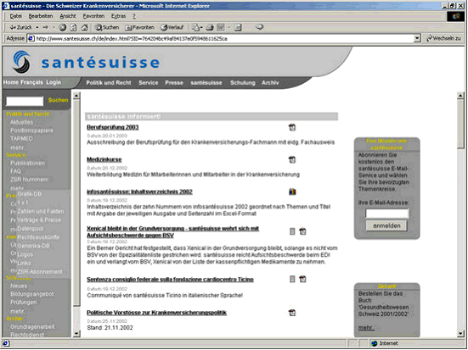
Task: Open the Extras menu
Action: tap(119, 16)
